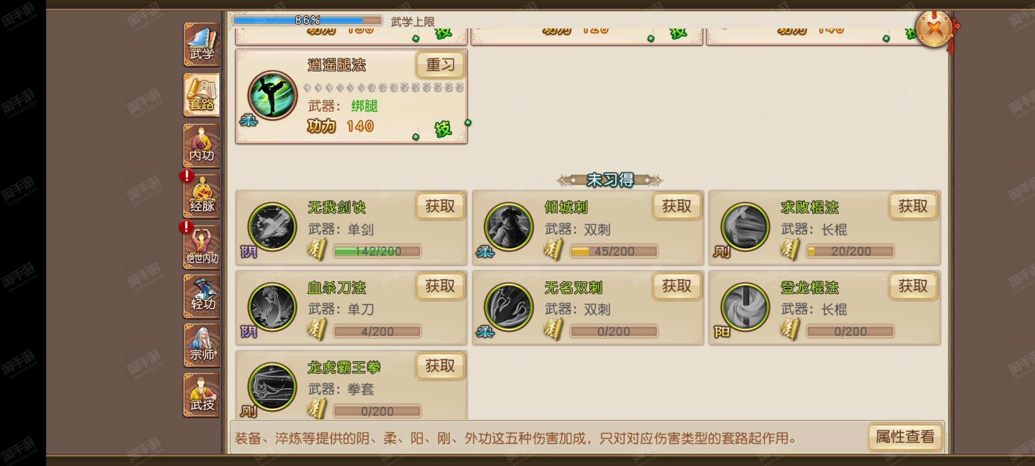Close the martial arts panel
Image resolution: width=1035 pixels, height=466 pixels.
click(x=935, y=29)
